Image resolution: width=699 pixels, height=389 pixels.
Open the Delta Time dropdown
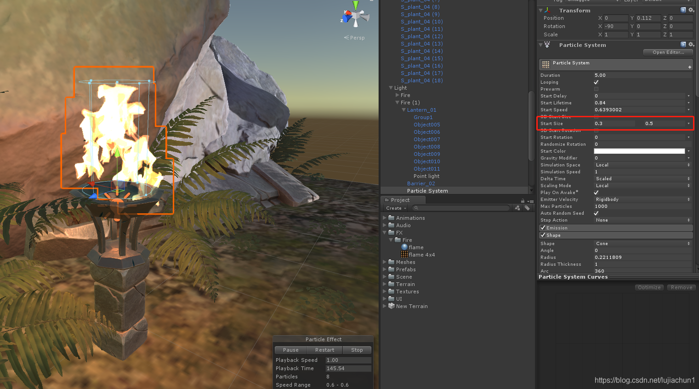click(642, 178)
